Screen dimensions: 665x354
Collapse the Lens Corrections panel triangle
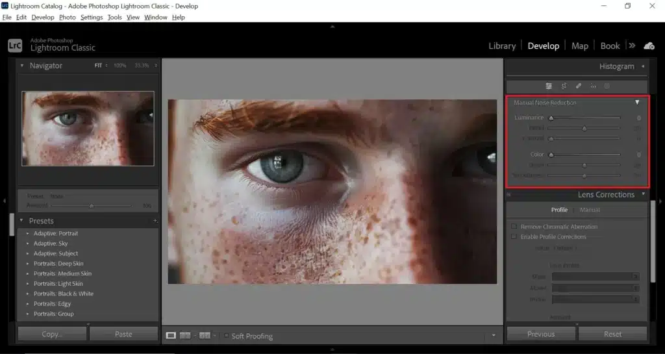click(x=644, y=194)
